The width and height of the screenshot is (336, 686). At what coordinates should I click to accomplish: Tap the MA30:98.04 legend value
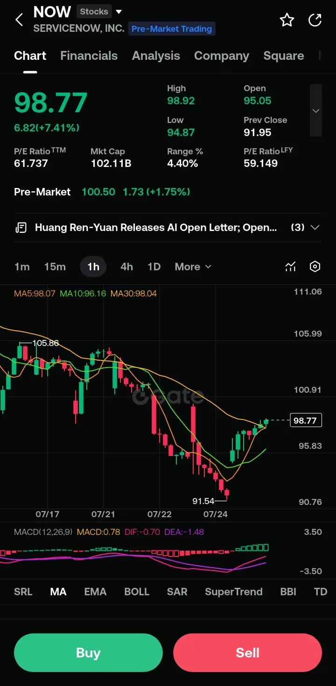(134, 294)
